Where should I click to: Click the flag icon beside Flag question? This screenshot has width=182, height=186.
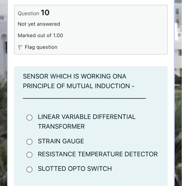pyautogui.click(x=20, y=47)
